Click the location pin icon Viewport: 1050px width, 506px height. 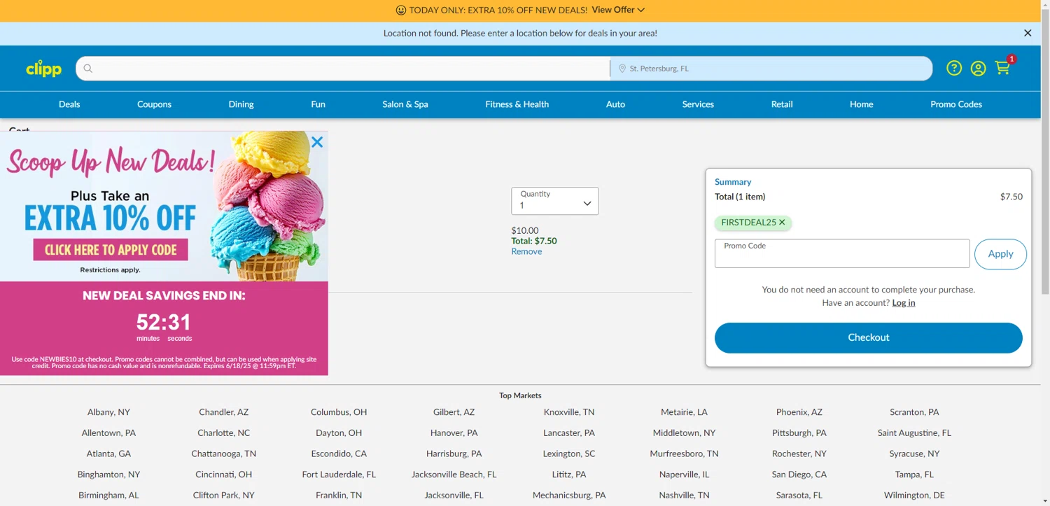[622, 69]
